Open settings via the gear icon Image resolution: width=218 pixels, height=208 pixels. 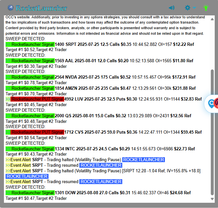(x=188, y=8)
